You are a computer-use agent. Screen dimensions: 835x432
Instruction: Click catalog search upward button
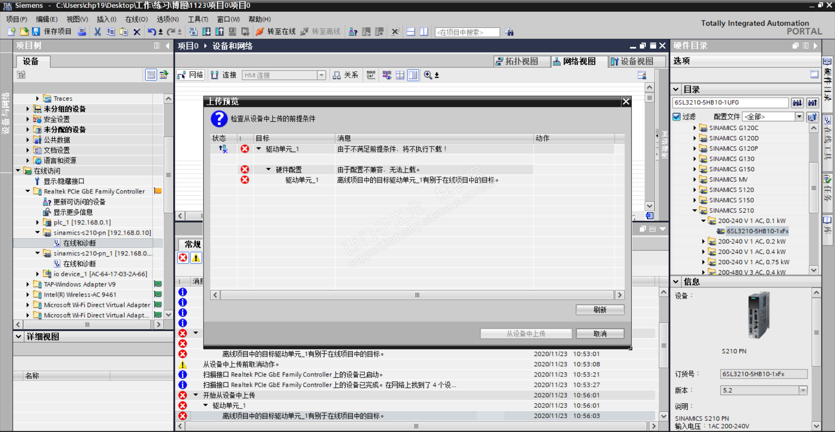pos(812,103)
